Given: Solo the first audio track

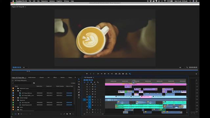Looking at the screenshot, I should click(98, 100).
